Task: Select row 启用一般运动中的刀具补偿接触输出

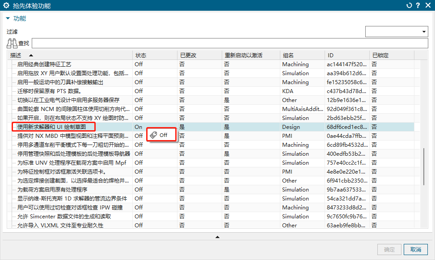Action: pos(60,82)
